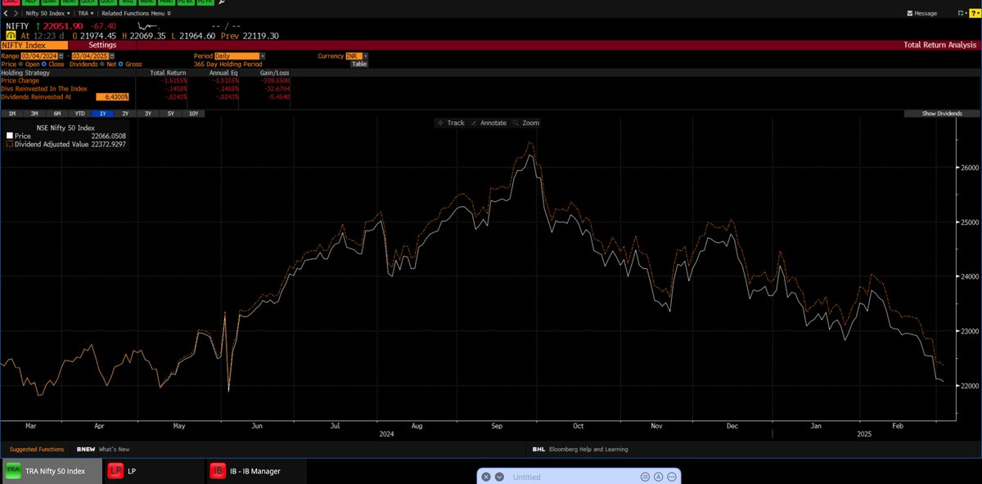Click the Table button

(360, 64)
